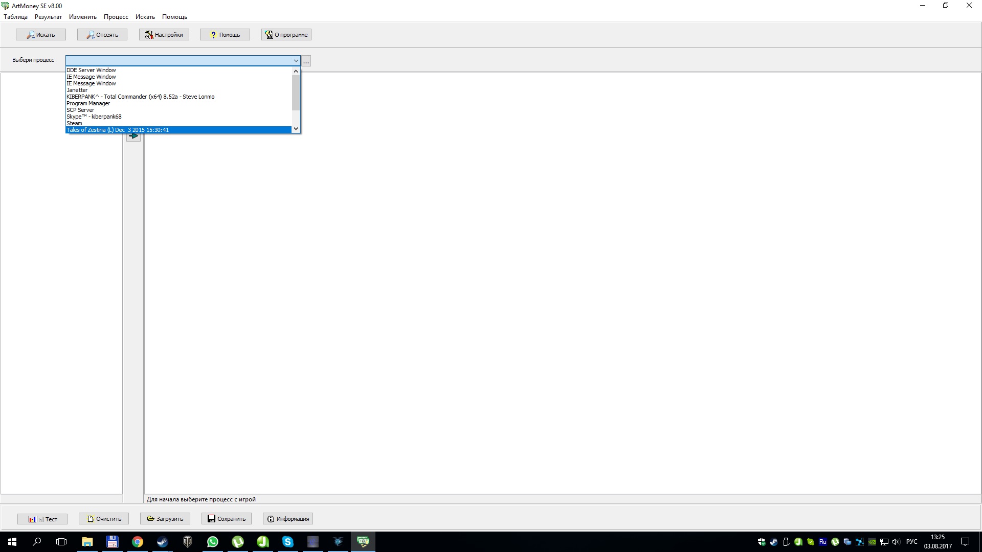Viewport: 982px width, 552px height.
Task: Open the Помощь menu in the menu bar
Action: coord(174,17)
